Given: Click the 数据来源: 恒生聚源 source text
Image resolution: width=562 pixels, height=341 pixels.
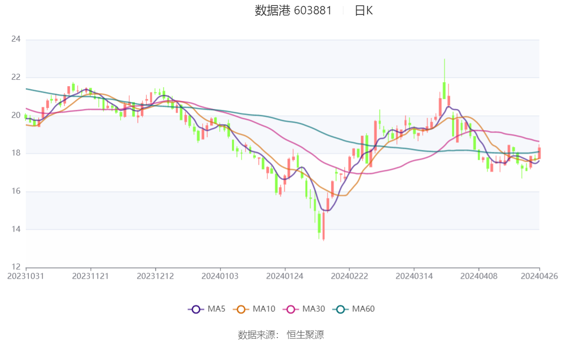Looking at the screenshot, I should pos(281,335).
